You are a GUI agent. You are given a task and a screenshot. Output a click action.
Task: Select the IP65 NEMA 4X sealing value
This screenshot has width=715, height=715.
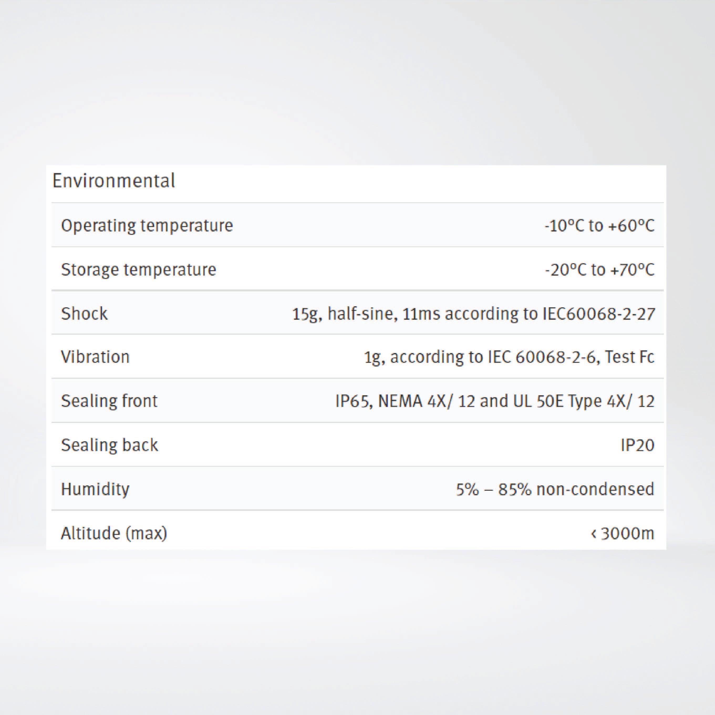tap(494, 401)
